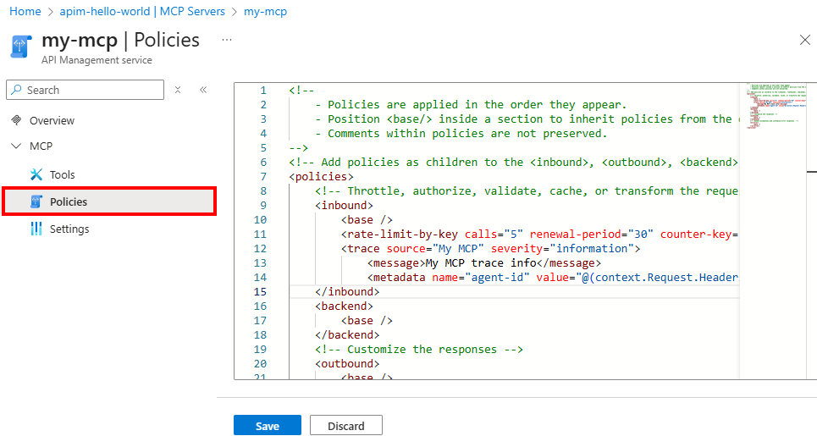Close the Policies blade
The height and width of the screenshot is (436, 817).
coord(805,40)
